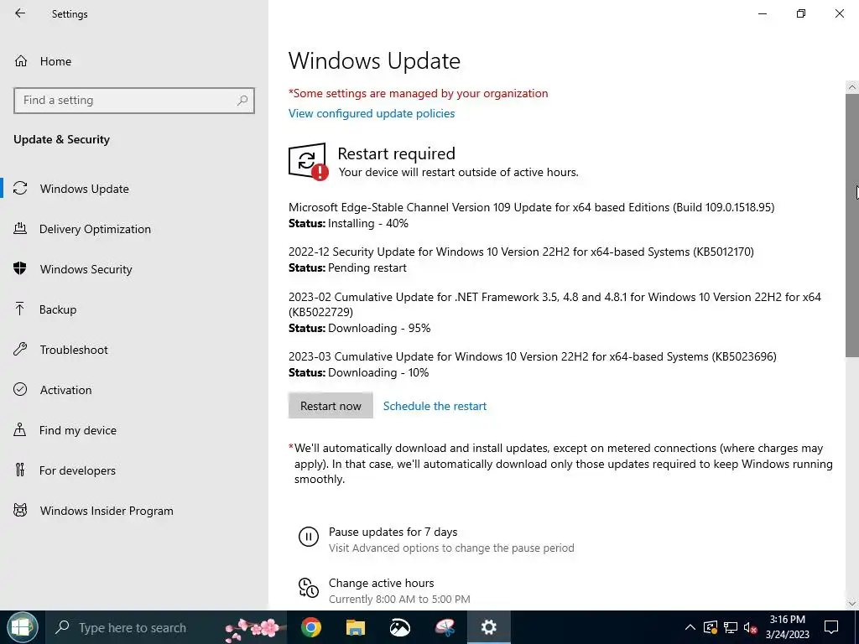859x644 pixels.
Task: Open the Snipping Tool taskbar icon
Action: click(x=445, y=627)
